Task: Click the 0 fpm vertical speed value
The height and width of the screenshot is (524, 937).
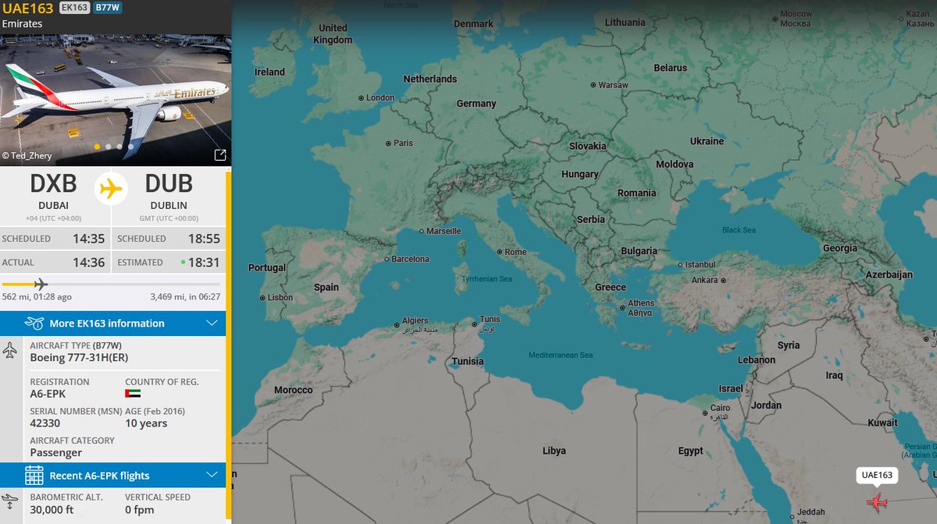Action: pos(140,510)
